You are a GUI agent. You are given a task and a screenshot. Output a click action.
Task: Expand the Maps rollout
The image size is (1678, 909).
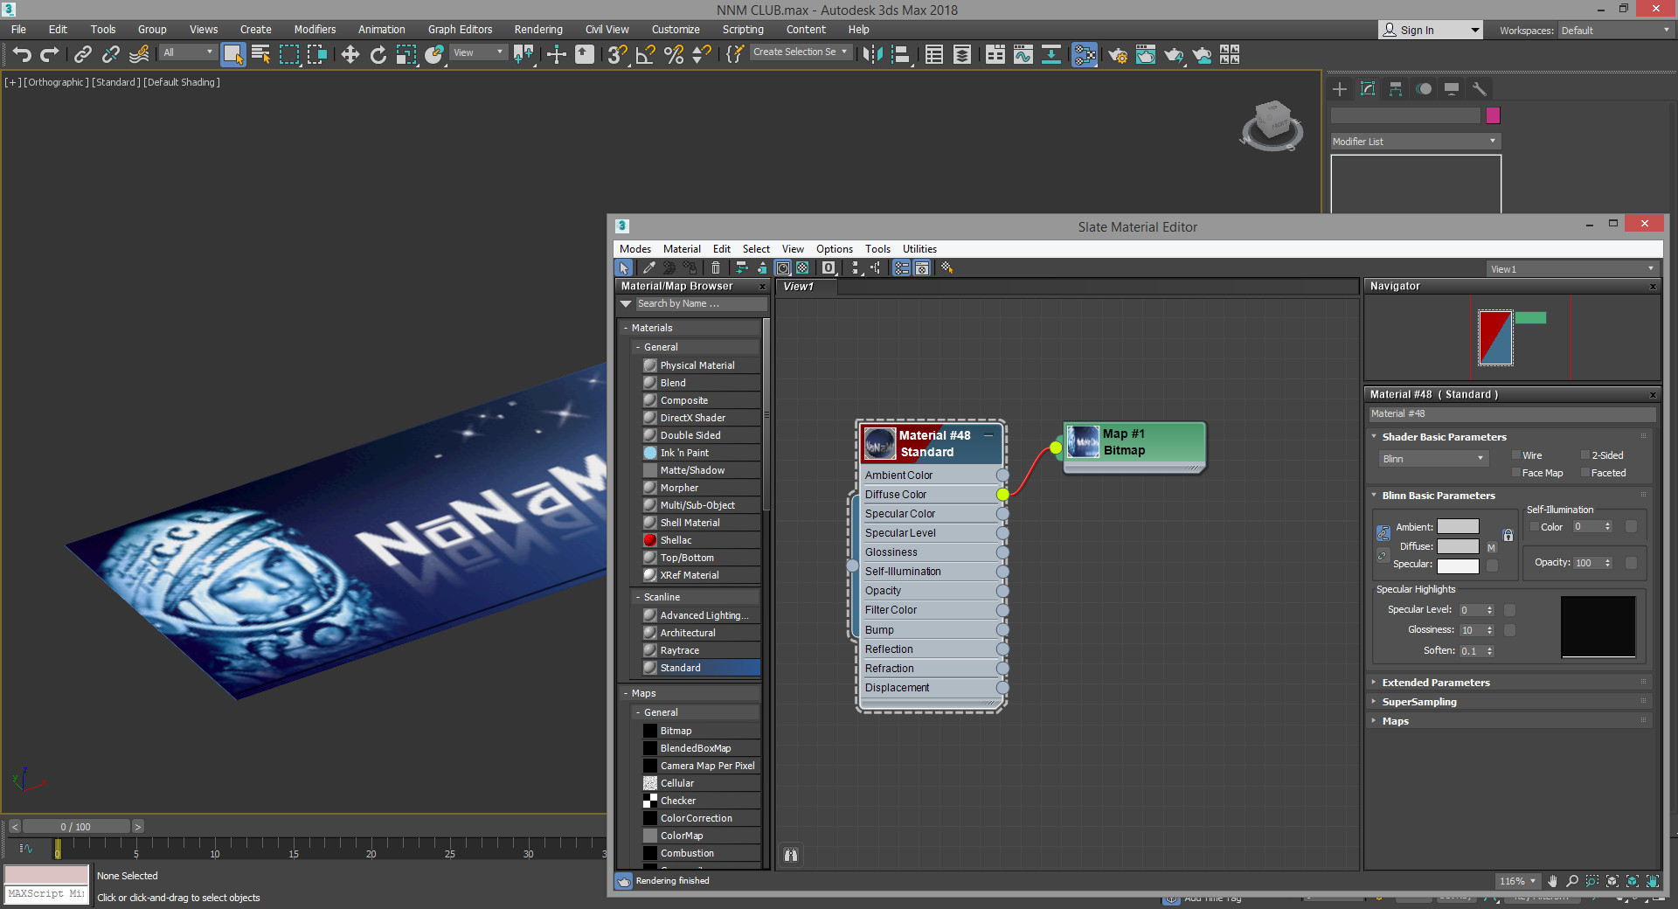[x=1395, y=721]
